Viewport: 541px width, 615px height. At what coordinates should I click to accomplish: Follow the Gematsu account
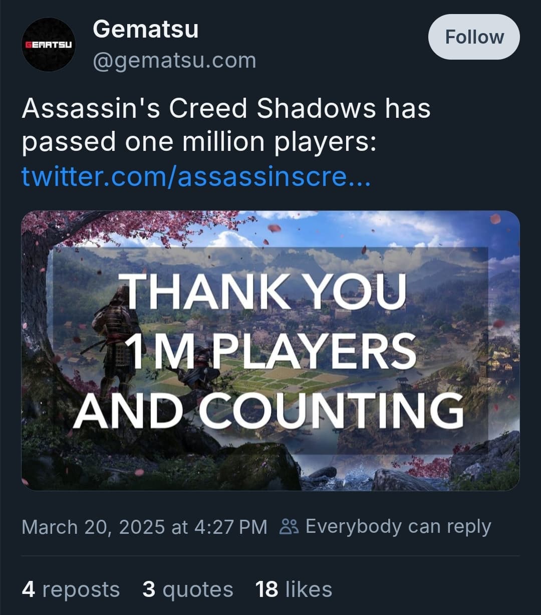click(474, 37)
